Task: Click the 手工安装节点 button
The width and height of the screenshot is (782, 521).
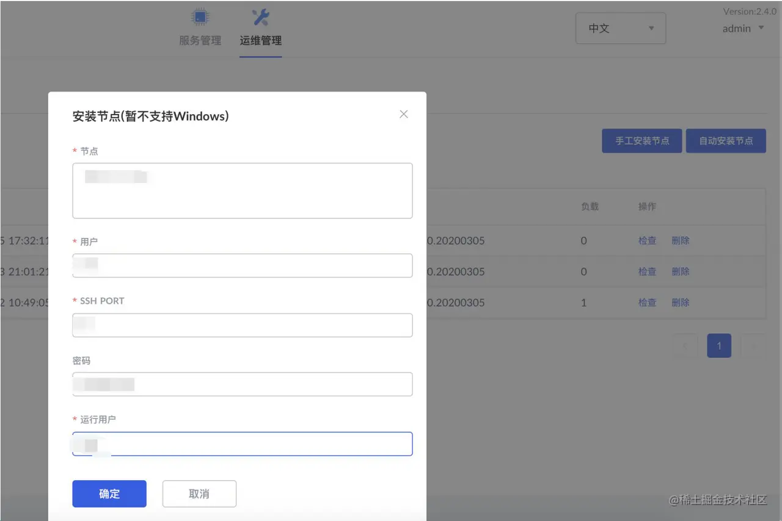Action: (642, 141)
